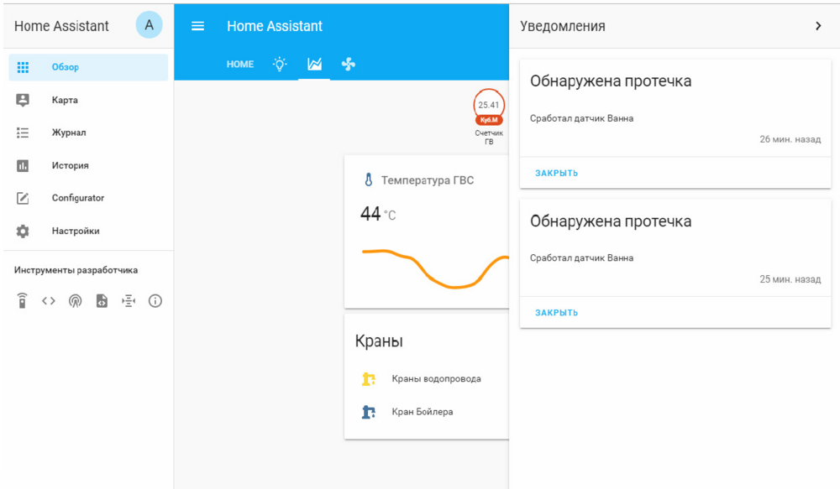Toggle the hamburger menu sidebar
The width and height of the screenshot is (840, 489).
197,26
